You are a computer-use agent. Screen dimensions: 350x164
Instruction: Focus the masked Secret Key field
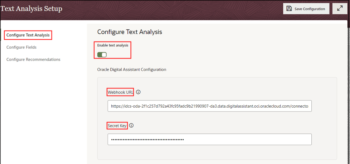(x=209, y=139)
